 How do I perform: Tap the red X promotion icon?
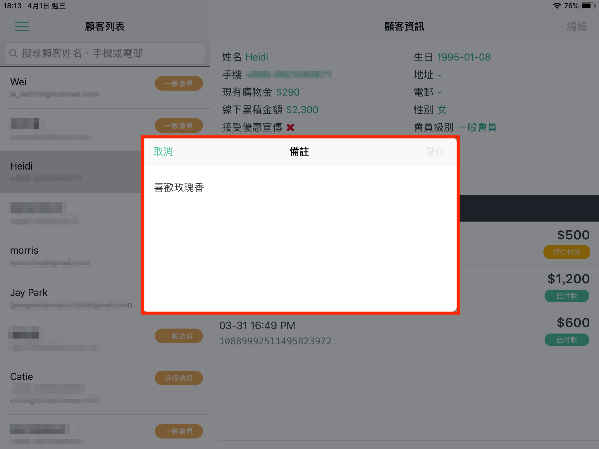coord(290,127)
